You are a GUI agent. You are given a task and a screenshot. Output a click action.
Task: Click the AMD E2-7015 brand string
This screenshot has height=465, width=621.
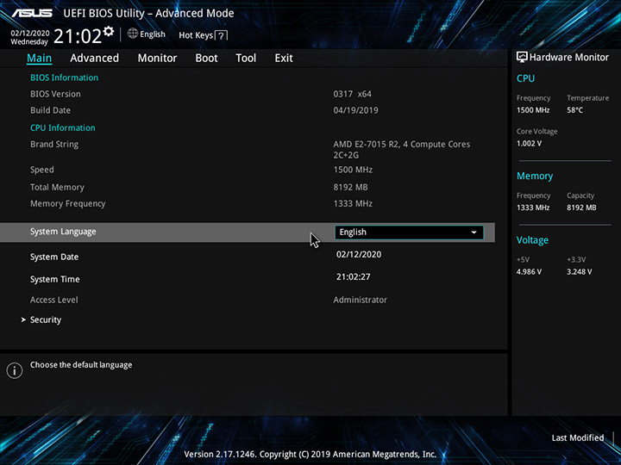click(402, 150)
